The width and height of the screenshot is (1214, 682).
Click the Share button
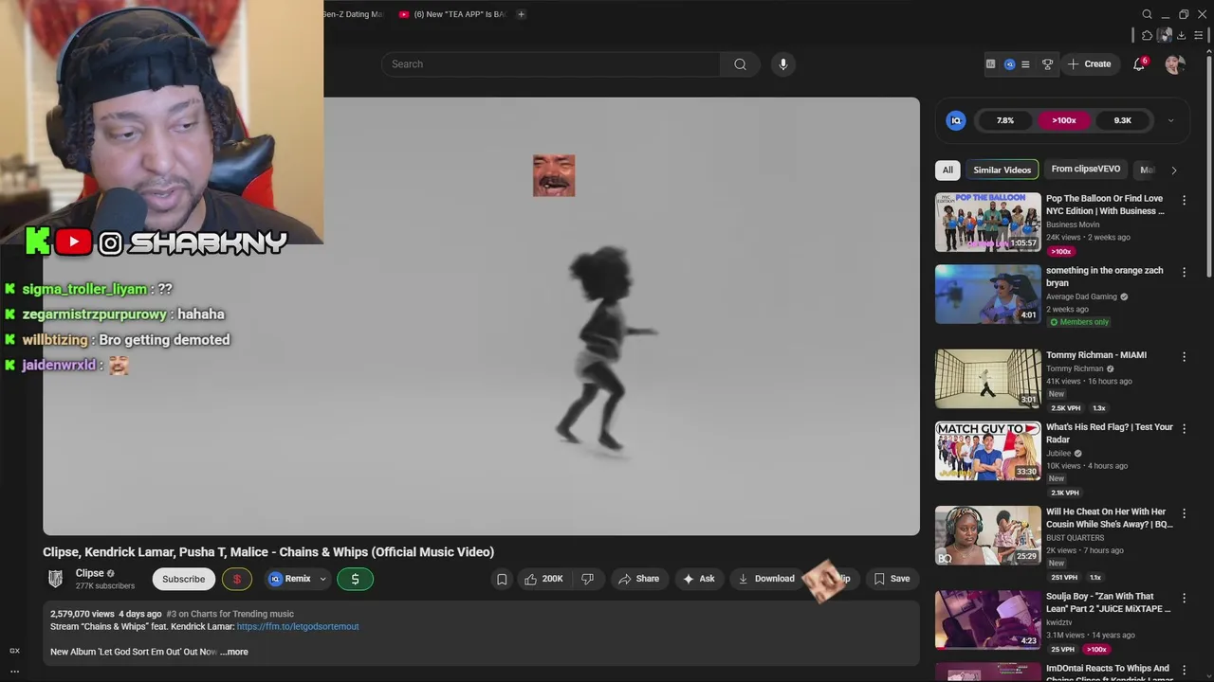(638, 579)
